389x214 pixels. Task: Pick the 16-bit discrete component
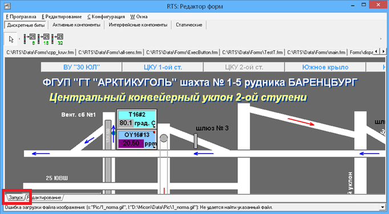coord(43,39)
